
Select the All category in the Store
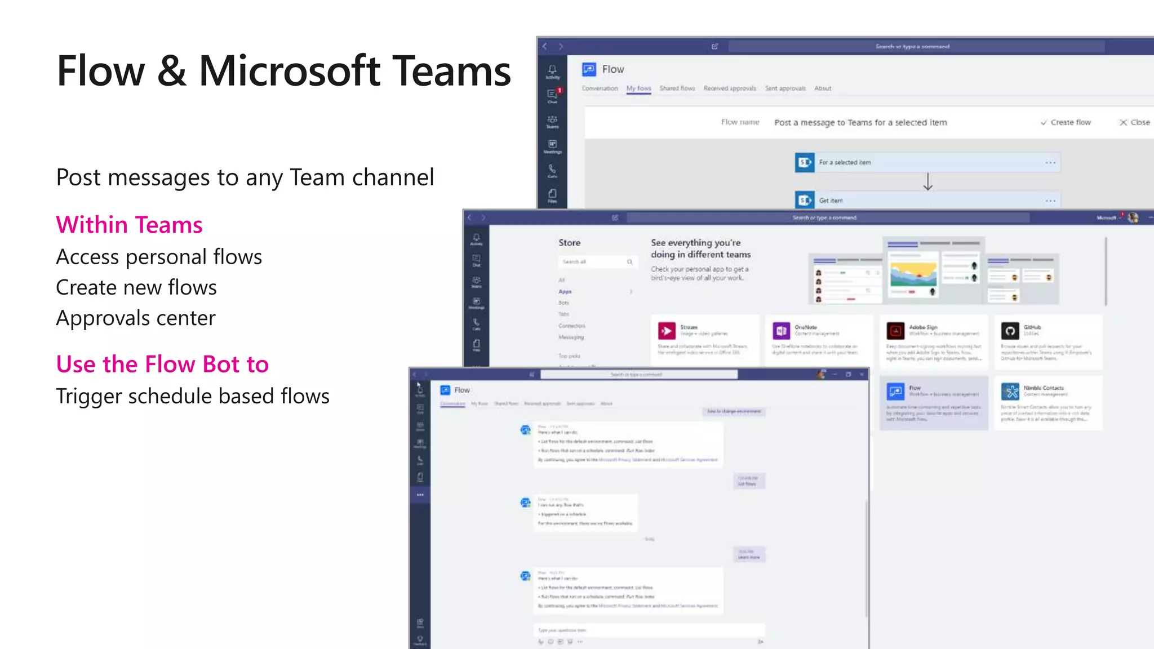click(561, 280)
